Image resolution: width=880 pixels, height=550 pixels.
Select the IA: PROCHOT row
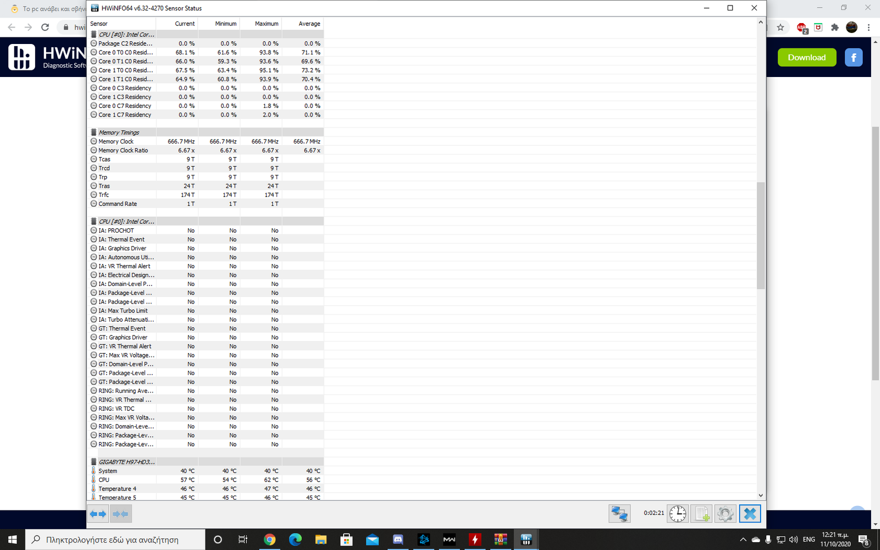click(206, 230)
